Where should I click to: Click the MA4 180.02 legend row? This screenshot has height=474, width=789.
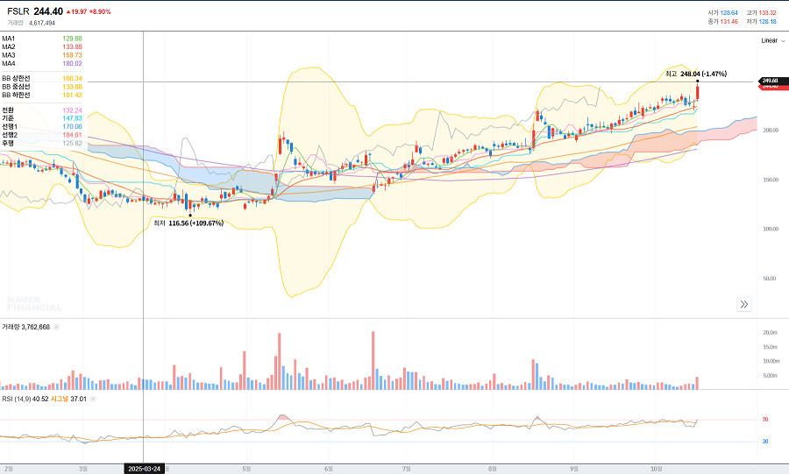(x=42, y=64)
